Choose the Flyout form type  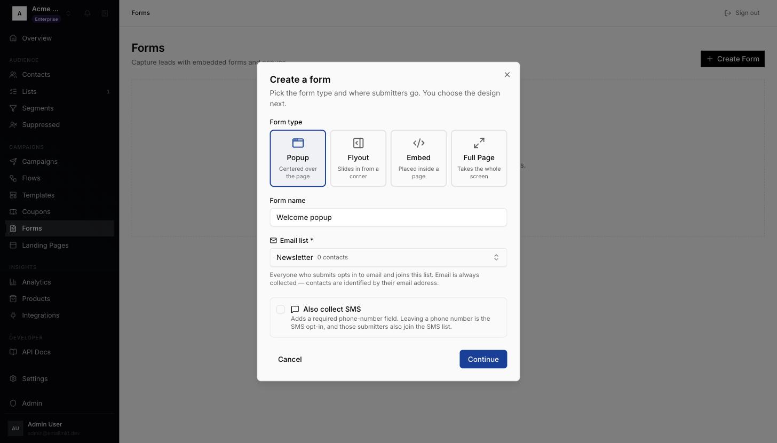(x=358, y=159)
